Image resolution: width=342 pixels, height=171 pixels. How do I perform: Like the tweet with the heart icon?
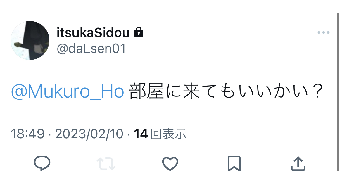(x=170, y=164)
